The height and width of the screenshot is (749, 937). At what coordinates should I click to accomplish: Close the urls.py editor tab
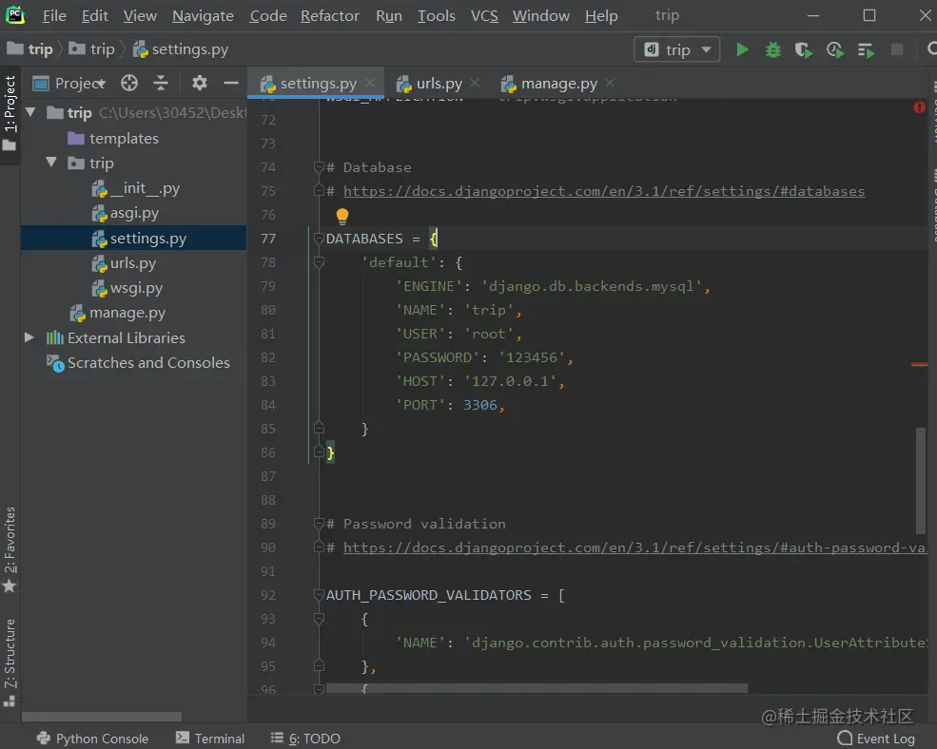[475, 83]
